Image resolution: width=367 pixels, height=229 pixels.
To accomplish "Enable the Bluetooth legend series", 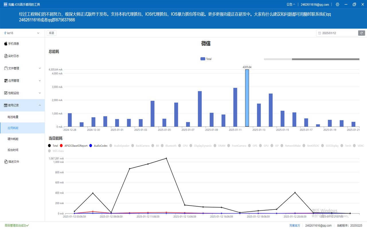I will [169, 146].
